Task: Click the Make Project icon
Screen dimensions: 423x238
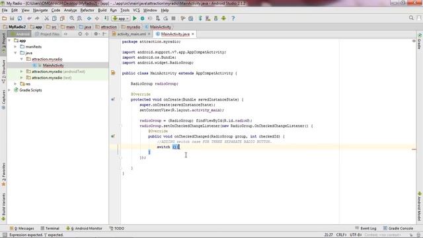Action: pos(106,19)
